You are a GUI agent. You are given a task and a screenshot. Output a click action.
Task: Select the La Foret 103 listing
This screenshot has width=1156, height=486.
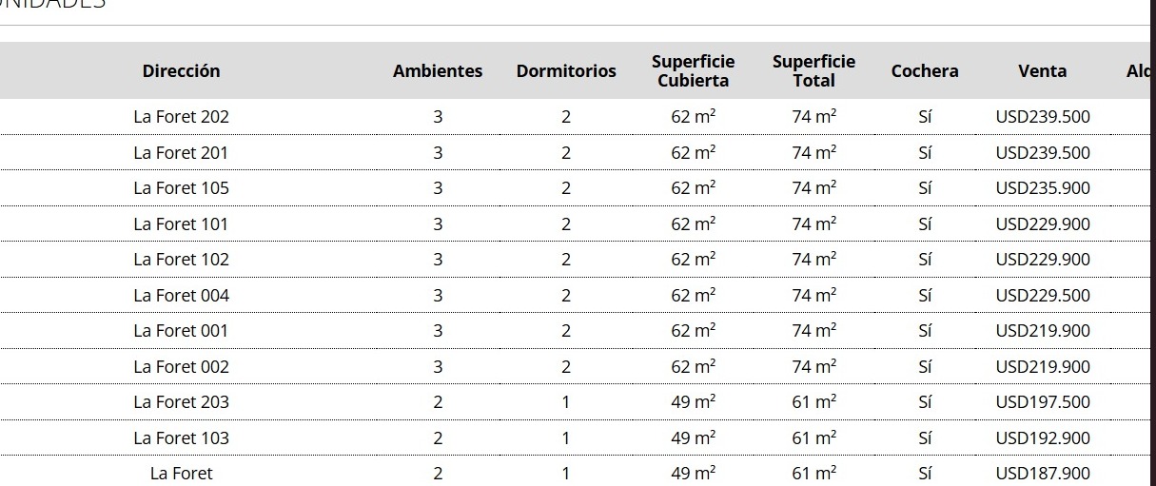[x=181, y=438]
